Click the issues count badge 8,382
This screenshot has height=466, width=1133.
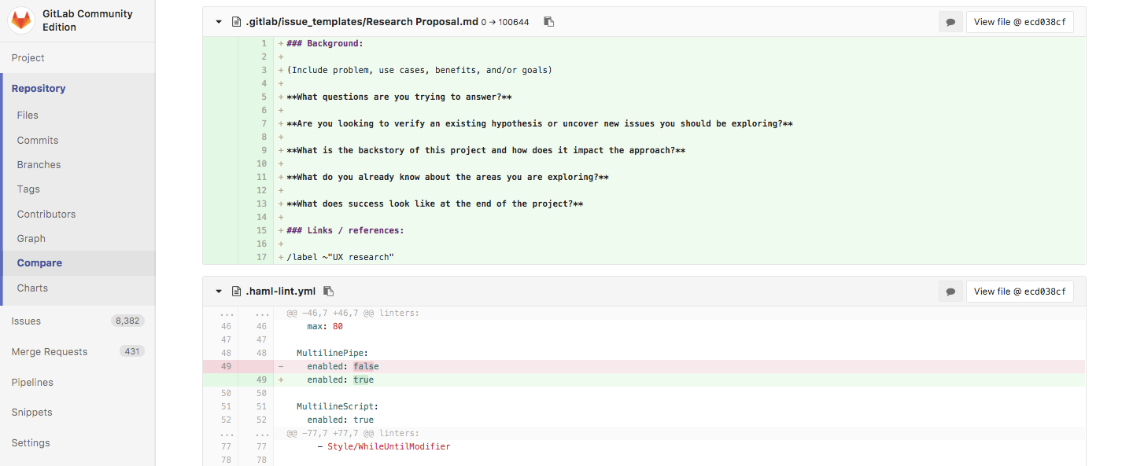tap(127, 321)
